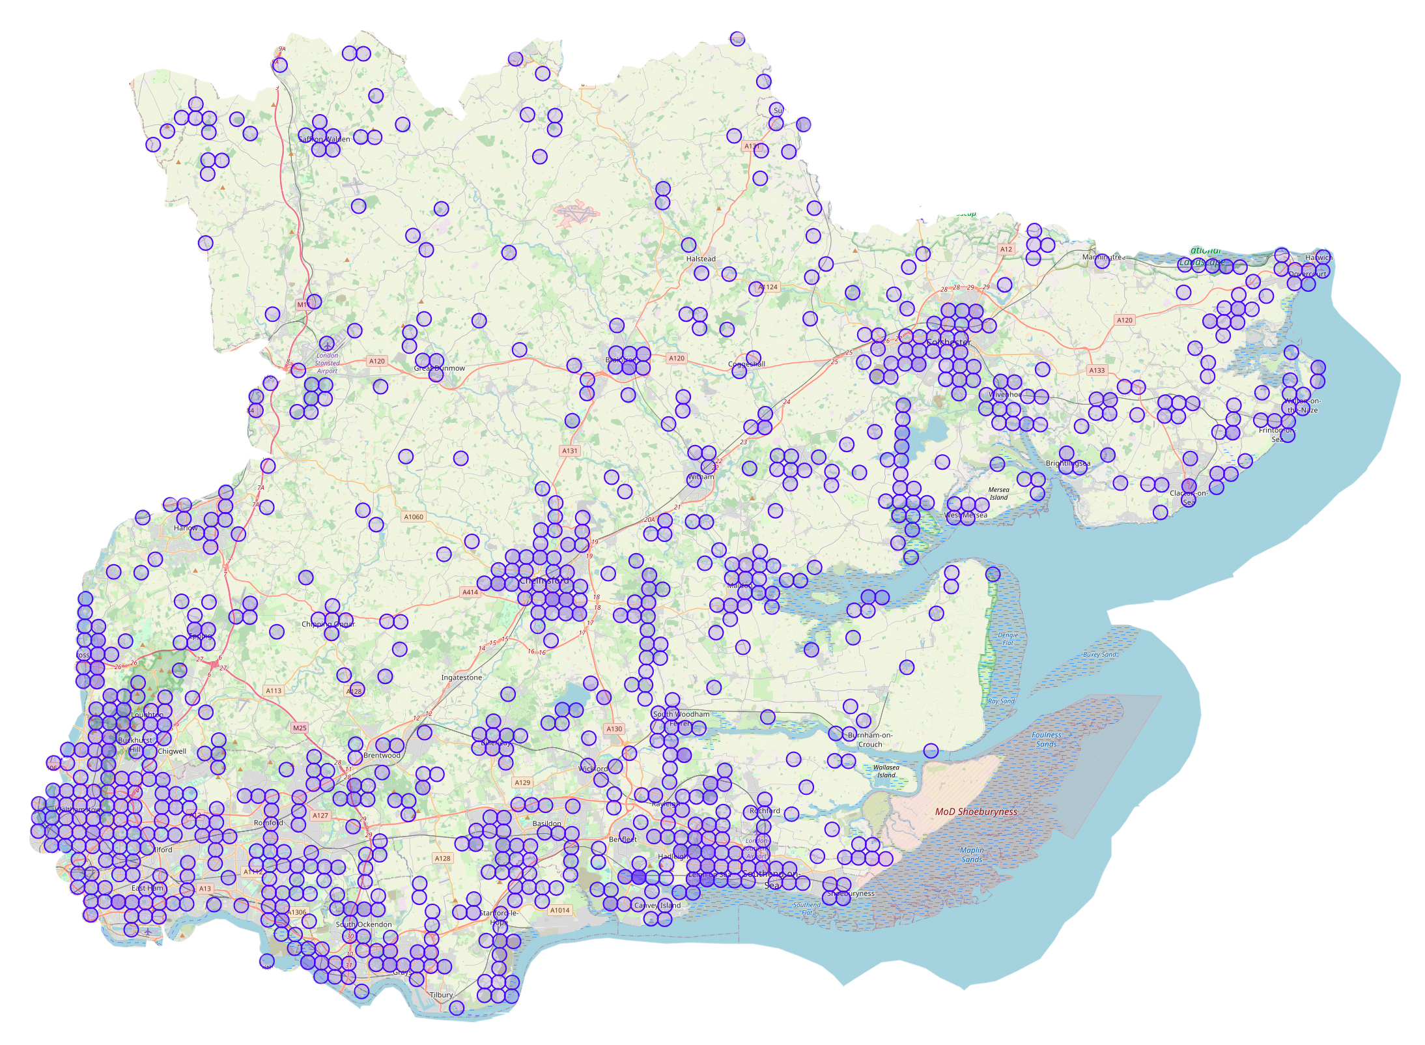This screenshot has width=1425, height=1045.
Task: Select the Tilbury label
Action: [441, 995]
